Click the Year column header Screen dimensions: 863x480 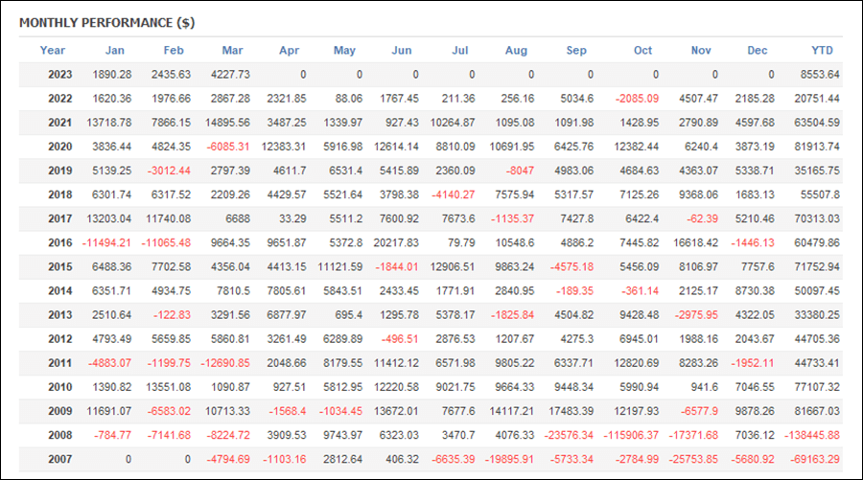pos(53,50)
